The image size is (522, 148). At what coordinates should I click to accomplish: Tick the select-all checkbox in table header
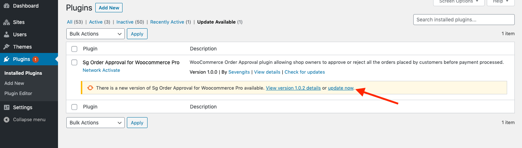pos(74,49)
